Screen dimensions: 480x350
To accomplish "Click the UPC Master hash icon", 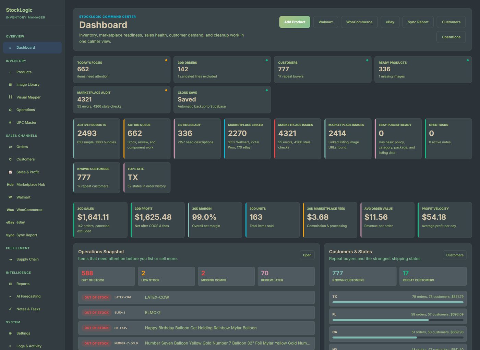I will tap(10, 122).
